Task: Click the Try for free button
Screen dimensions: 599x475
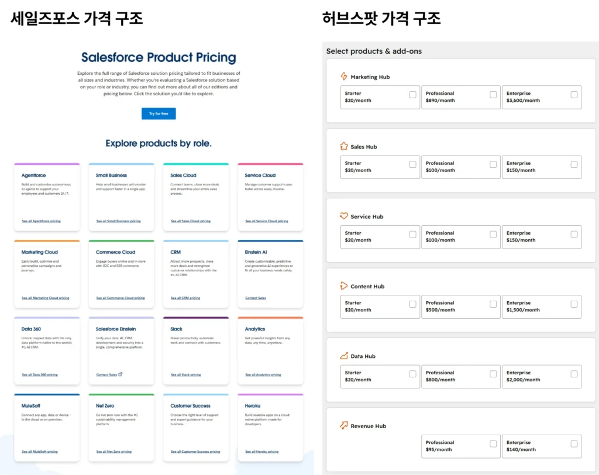Action: point(159,113)
